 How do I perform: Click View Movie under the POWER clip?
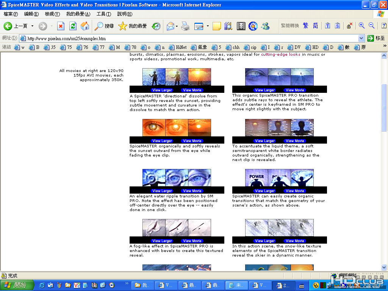[x=295, y=191]
